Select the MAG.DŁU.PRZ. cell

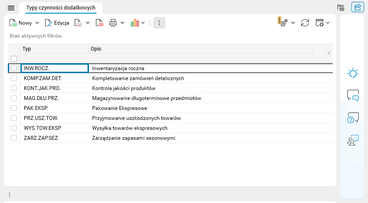(54, 98)
